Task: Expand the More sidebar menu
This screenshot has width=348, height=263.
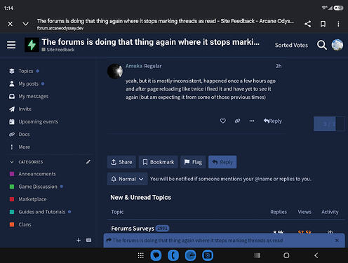Action: pyautogui.click(x=25, y=147)
